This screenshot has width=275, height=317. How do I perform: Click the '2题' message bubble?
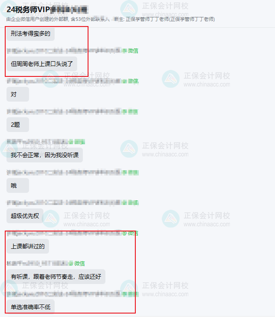[18, 125]
